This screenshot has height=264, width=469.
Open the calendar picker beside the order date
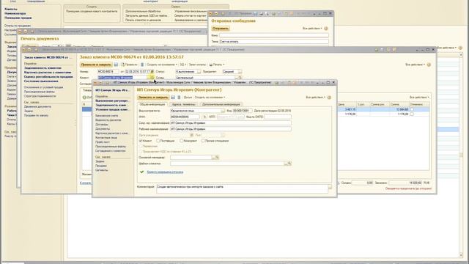pos(152,72)
